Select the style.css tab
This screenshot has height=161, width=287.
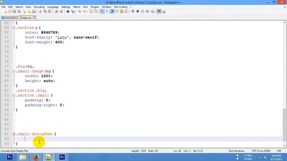27,18
